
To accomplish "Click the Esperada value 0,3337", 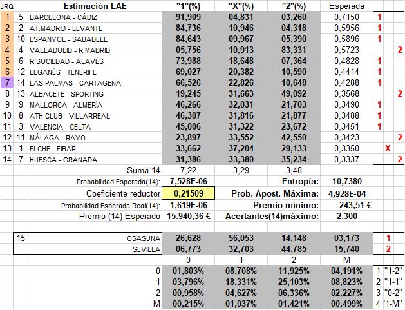I will 346,160.
